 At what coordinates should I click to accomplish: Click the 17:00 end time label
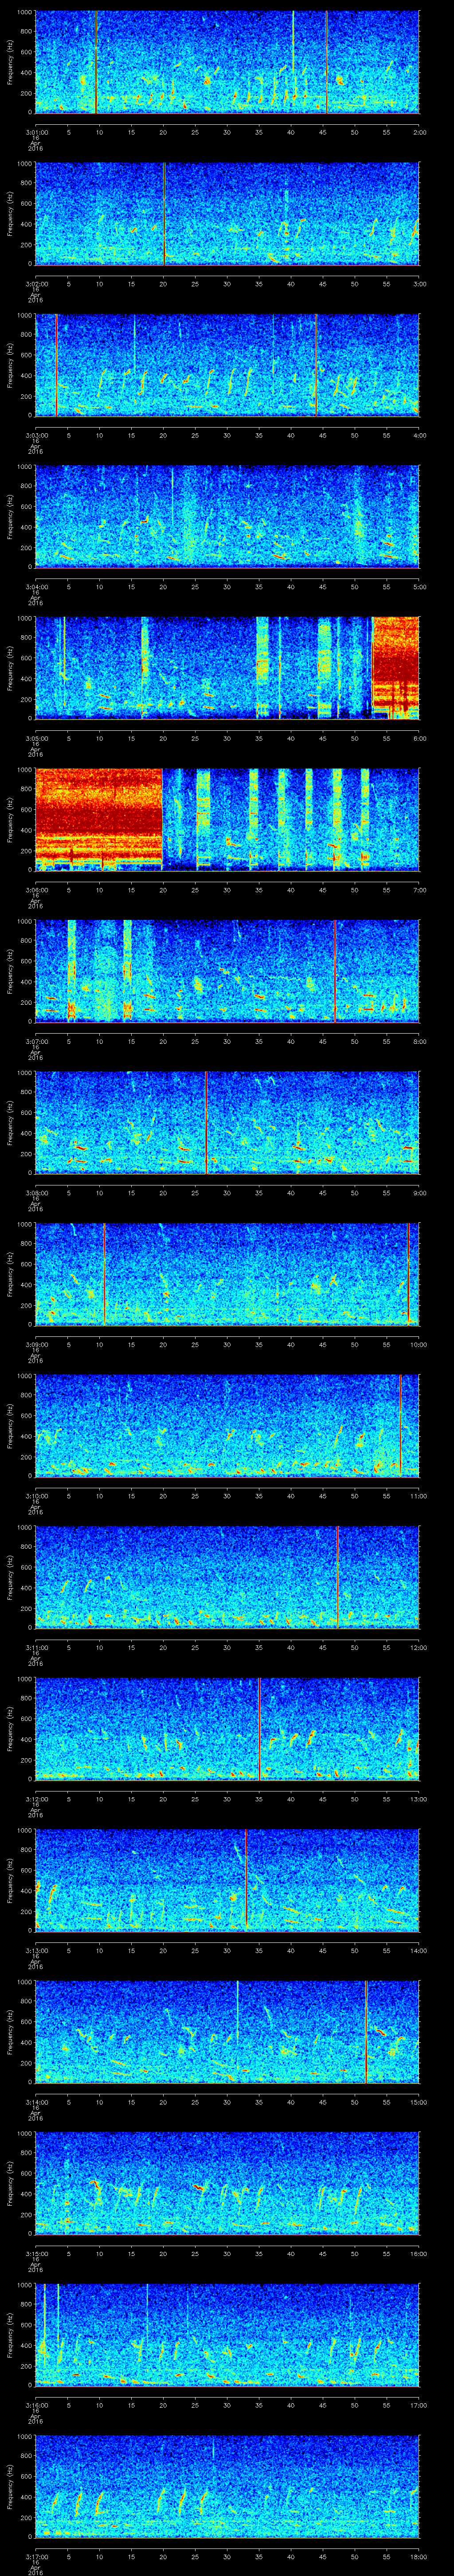[418, 2405]
